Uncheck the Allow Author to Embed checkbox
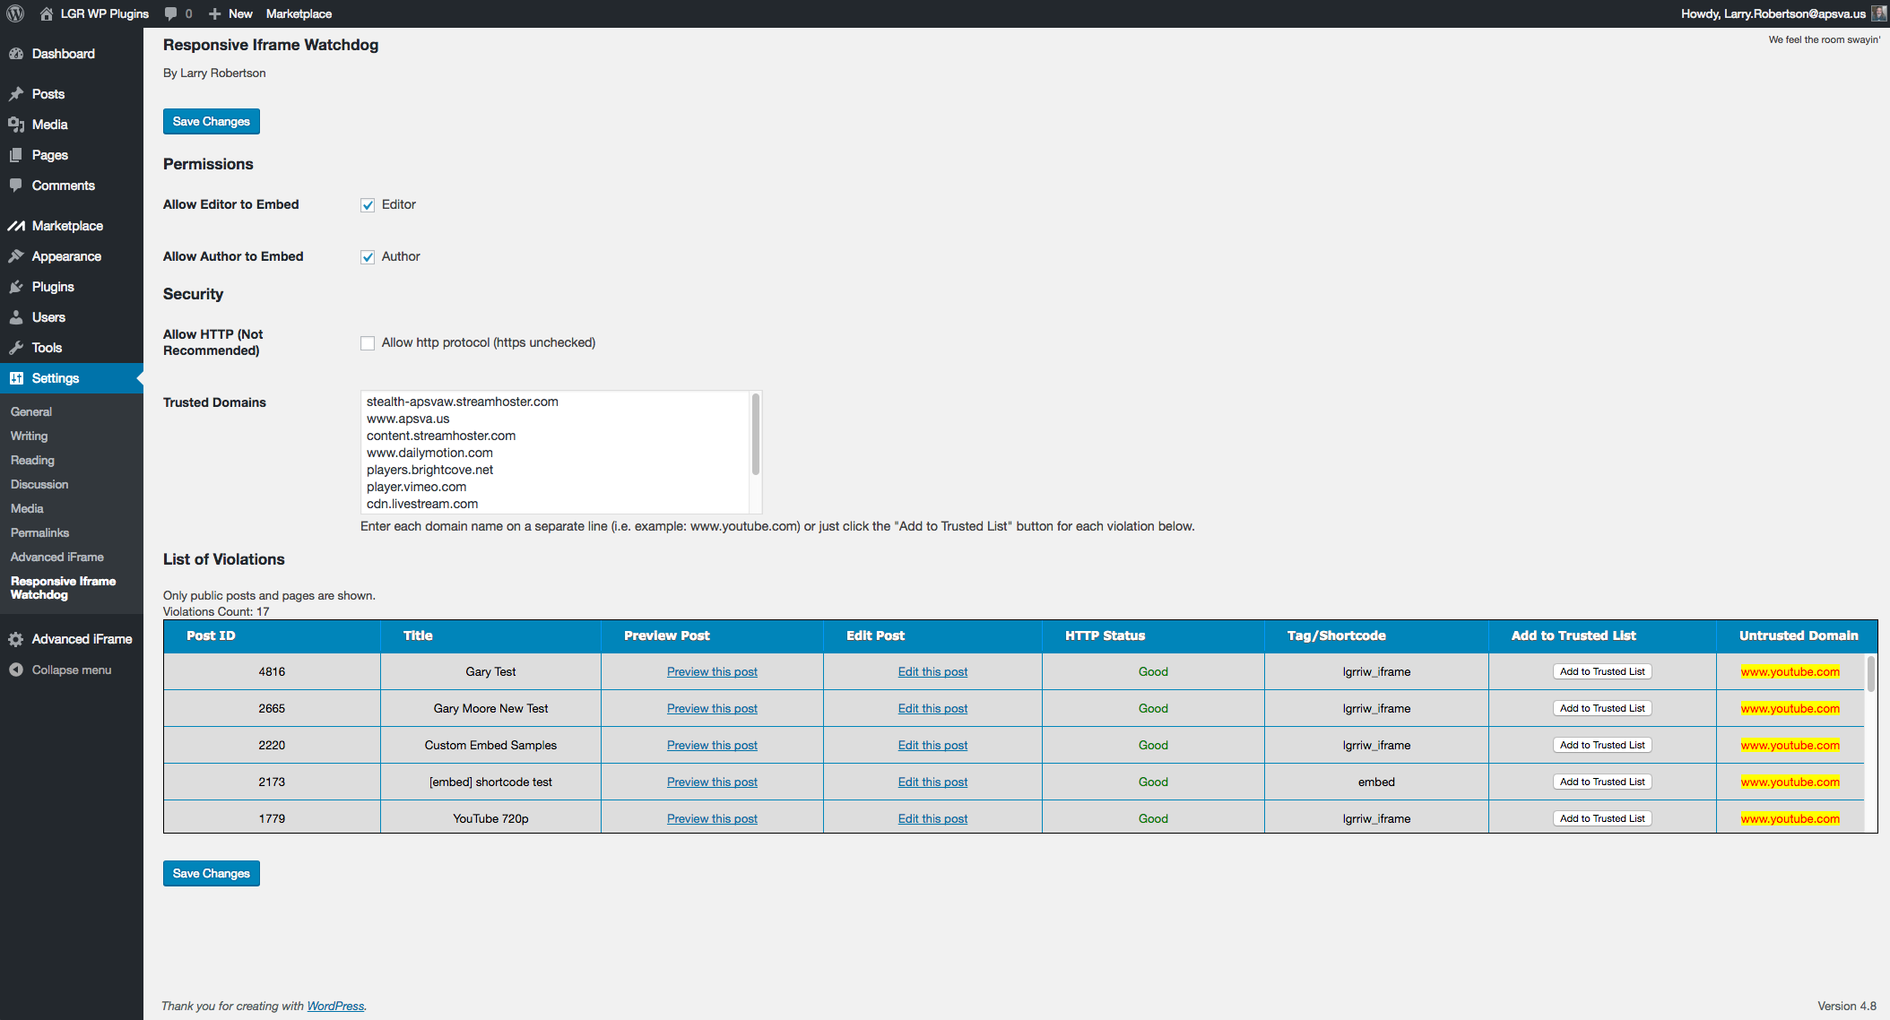Viewport: 1890px width, 1020px height. [x=368, y=257]
